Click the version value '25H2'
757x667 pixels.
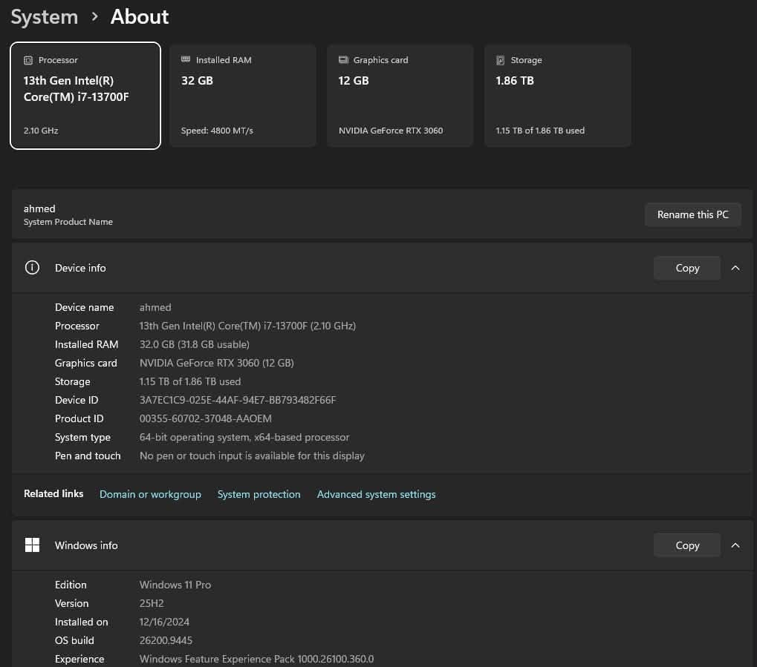point(152,603)
